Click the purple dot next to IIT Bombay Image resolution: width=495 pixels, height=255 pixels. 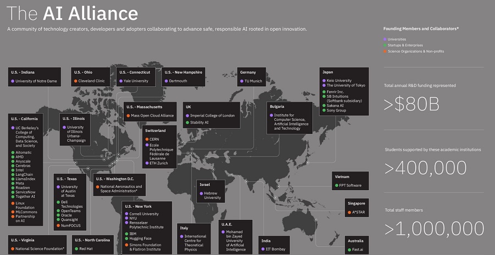pyautogui.click(x=263, y=250)
